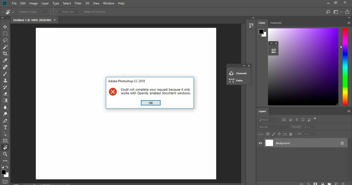Toggle the Rotate All Windows checkbox
352x185 pixels.
click(81, 12)
